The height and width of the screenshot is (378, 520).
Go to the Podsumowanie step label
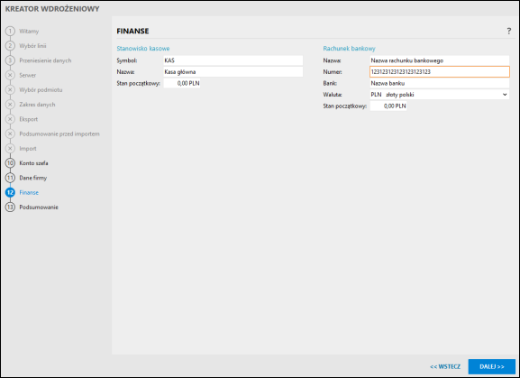(x=39, y=207)
